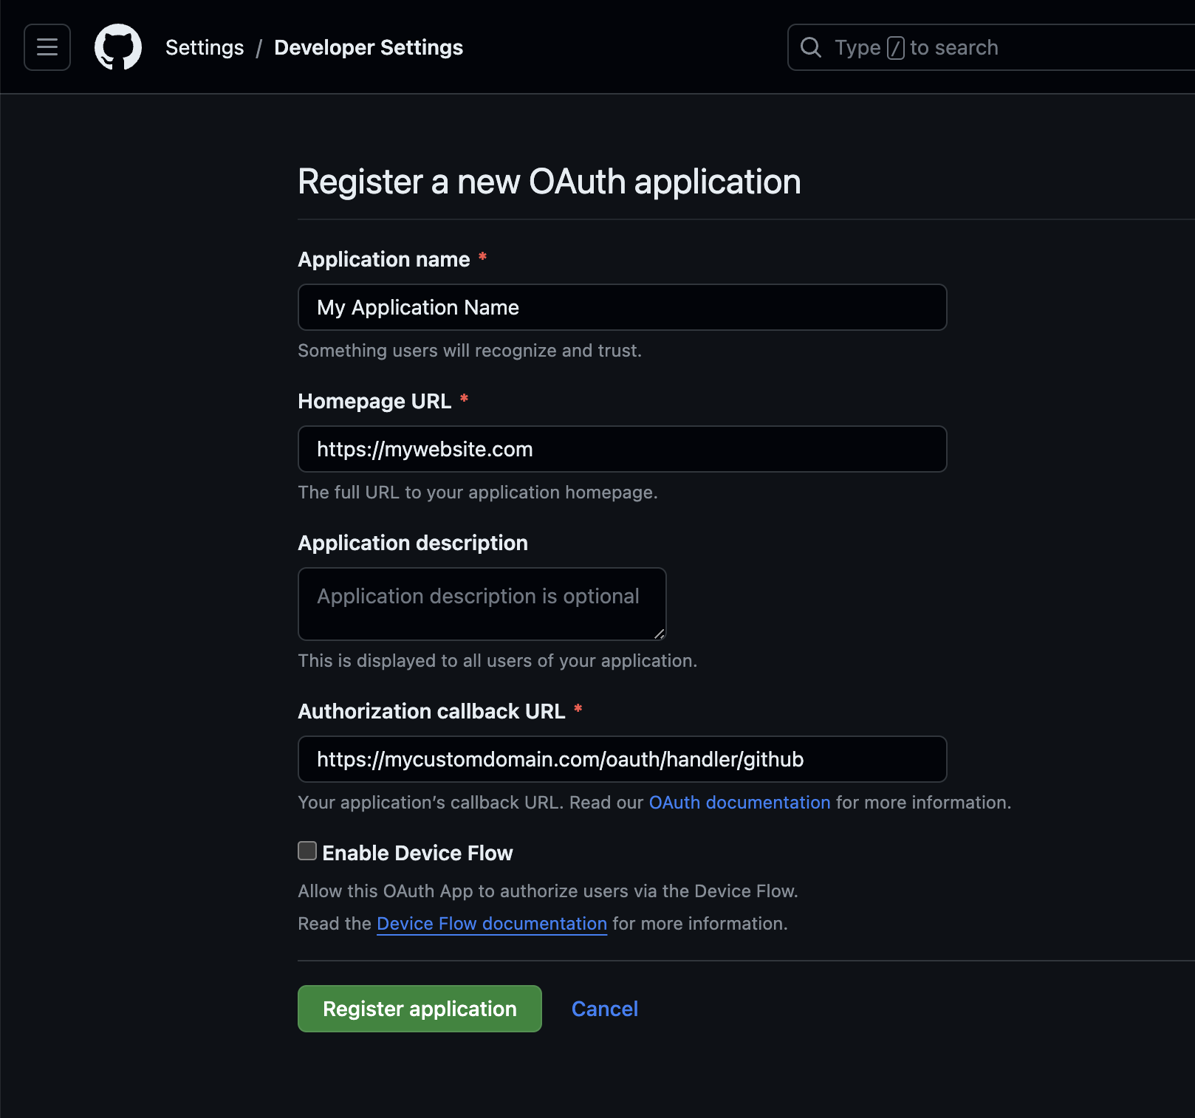Click the GitHub logo
The height and width of the screenshot is (1118, 1195).
click(118, 47)
